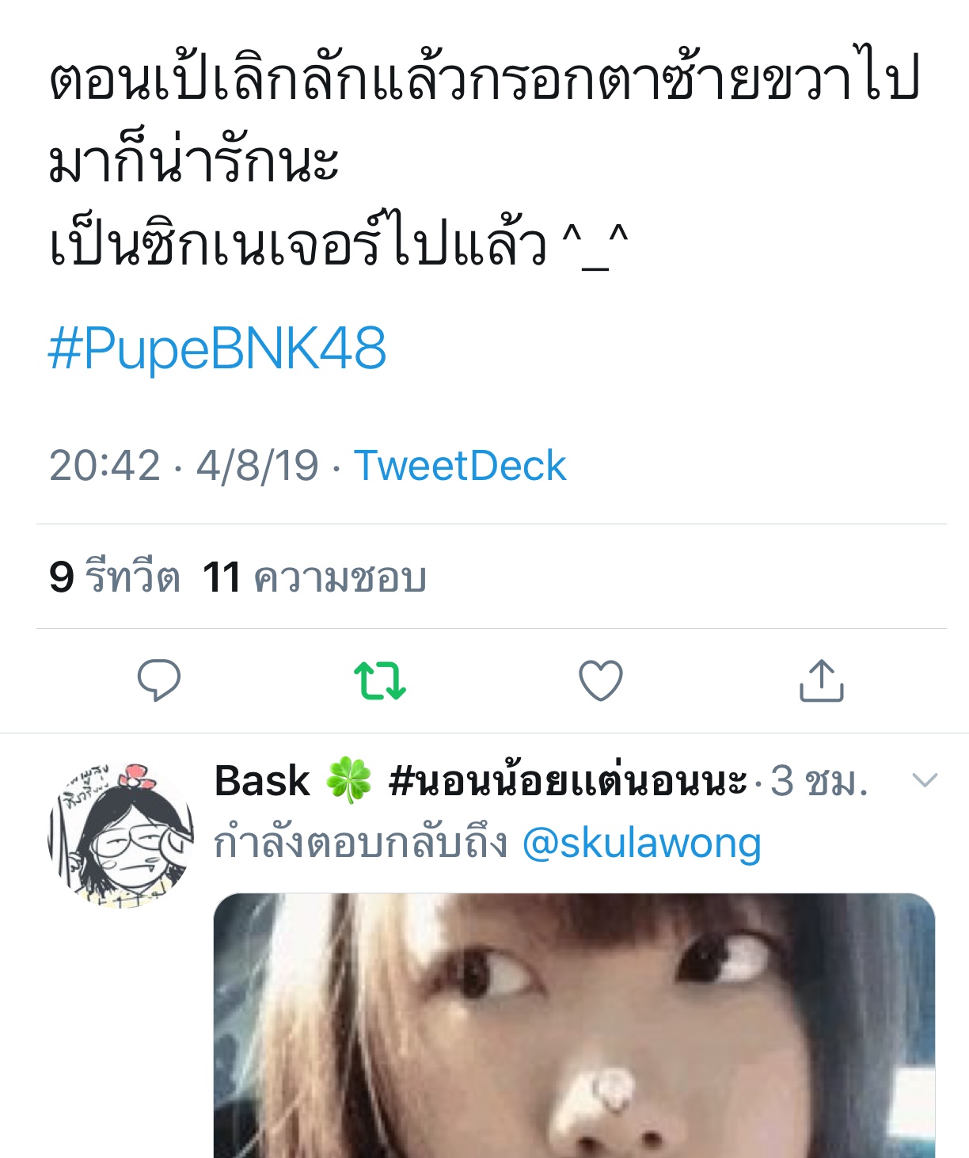View the 9 retweets list
969x1158 pixels.
coord(115,577)
